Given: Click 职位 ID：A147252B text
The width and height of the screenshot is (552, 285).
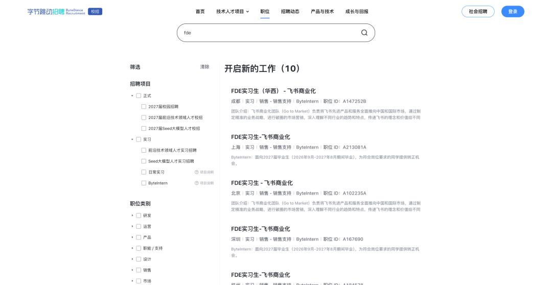Looking at the screenshot, I should tap(344, 101).
